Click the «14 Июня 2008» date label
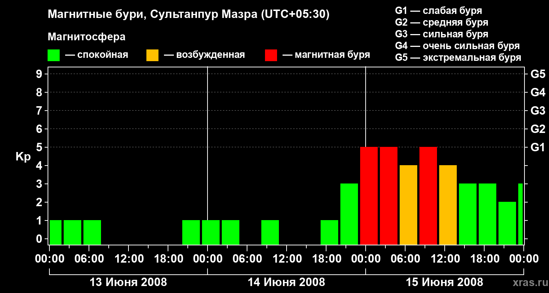This screenshot has width=549, height=293. (286, 282)
